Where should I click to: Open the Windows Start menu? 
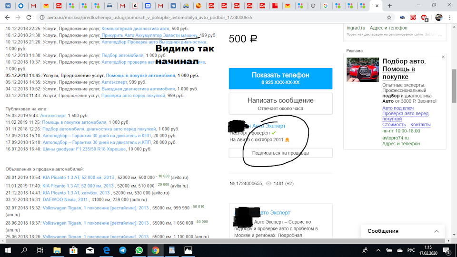click(8, 250)
